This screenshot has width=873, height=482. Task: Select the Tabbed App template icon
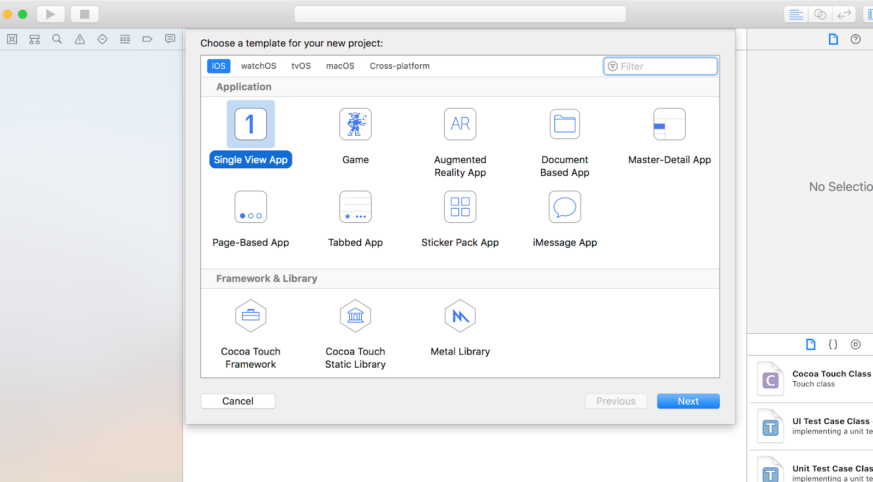point(356,207)
